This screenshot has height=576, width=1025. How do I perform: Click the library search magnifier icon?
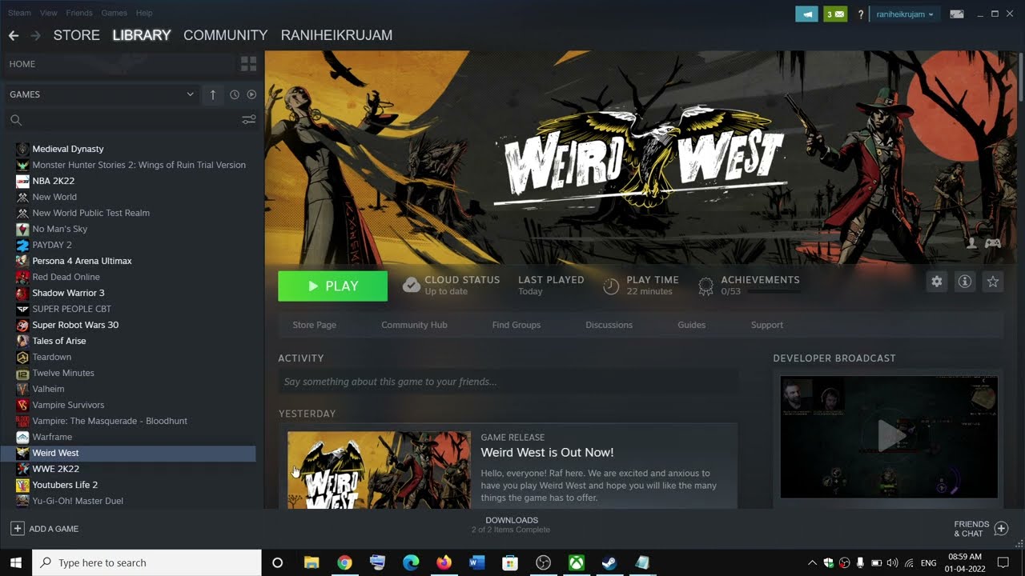15,120
